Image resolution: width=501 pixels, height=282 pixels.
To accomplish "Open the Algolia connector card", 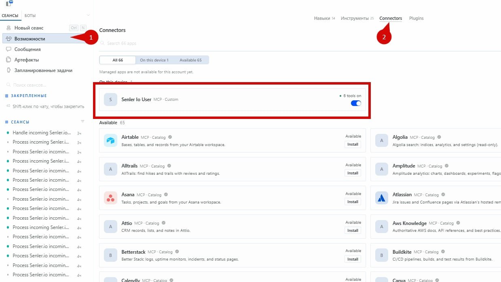I will click(436, 141).
